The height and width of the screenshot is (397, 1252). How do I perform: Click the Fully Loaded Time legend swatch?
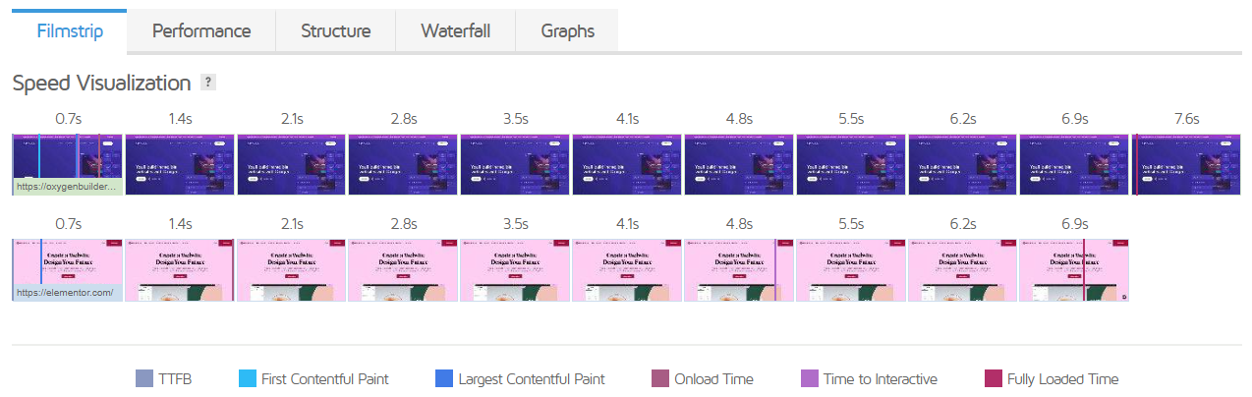coord(993,379)
